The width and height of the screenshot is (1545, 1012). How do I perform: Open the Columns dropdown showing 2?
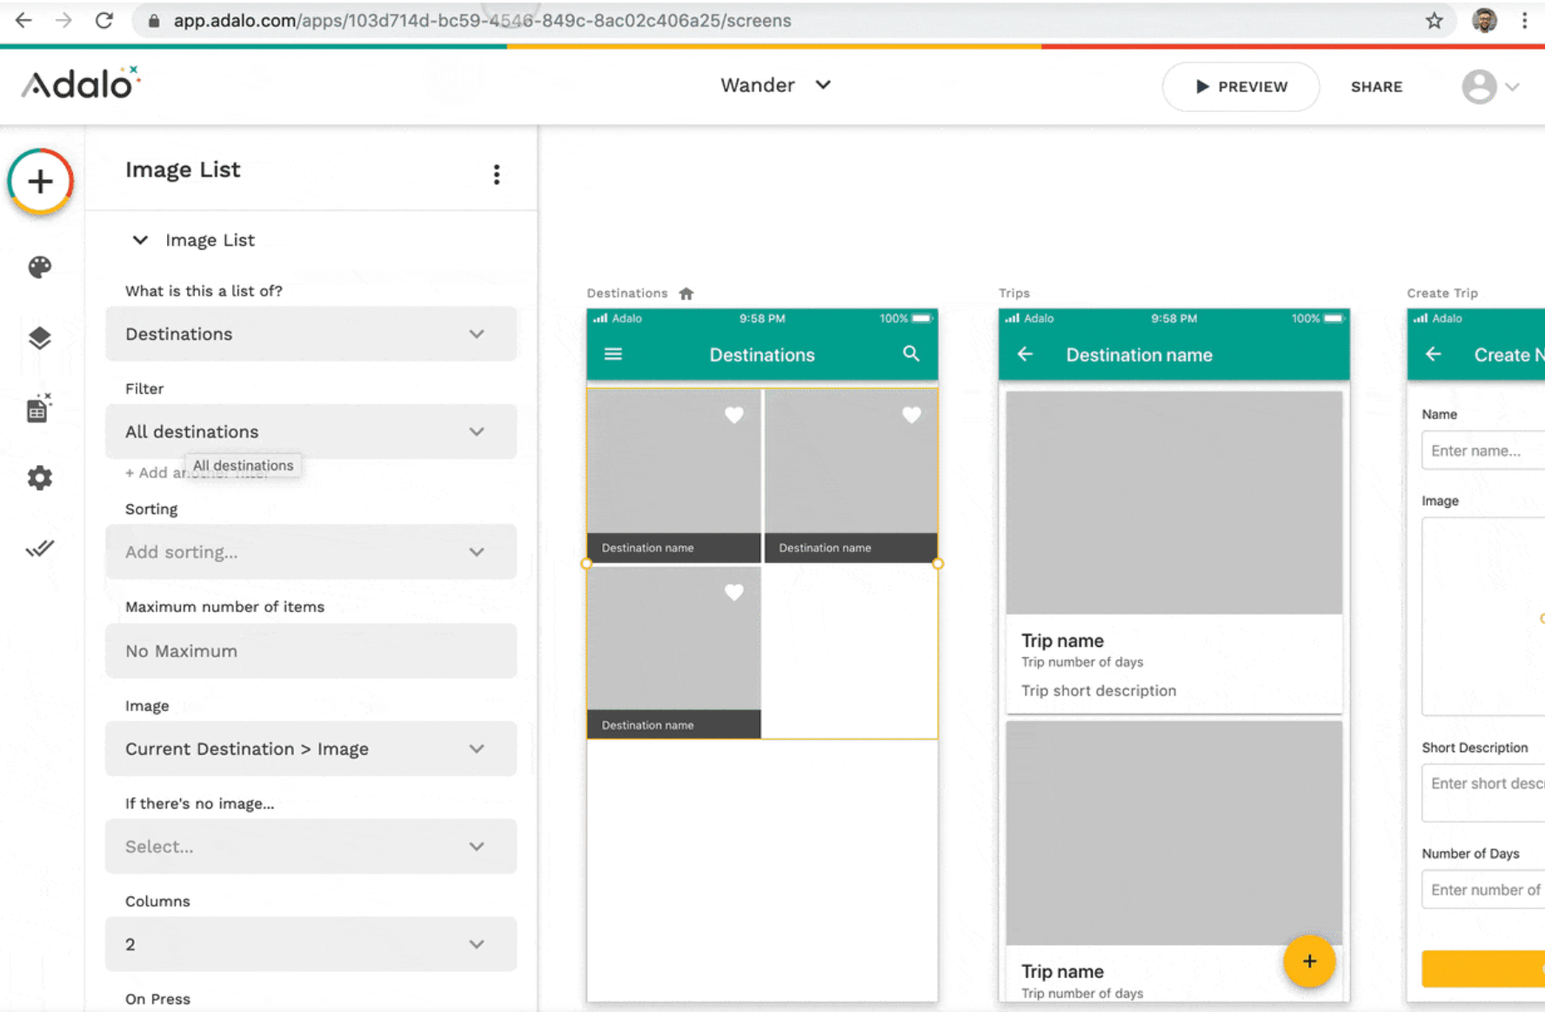pyautogui.click(x=311, y=944)
